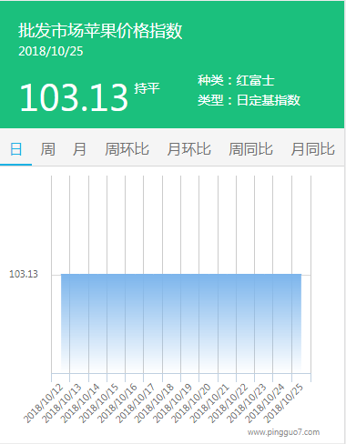The image size is (346, 444).
Task: Click the 2018/10/24 x-axis label
Action: click(265, 403)
